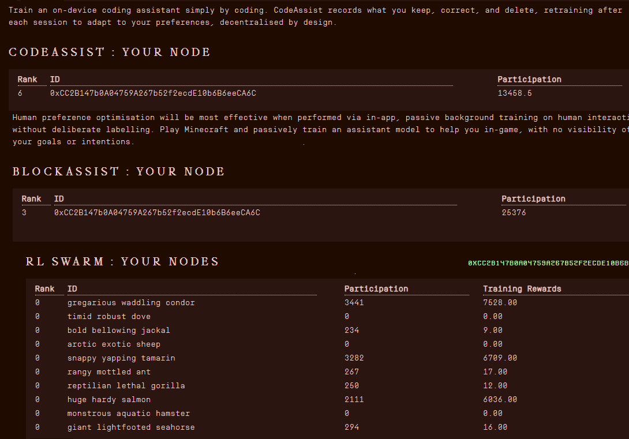This screenshot has height=439, width=629.
Task: Click the ID column header in CodeAssist table
Action: click(55, 80)
